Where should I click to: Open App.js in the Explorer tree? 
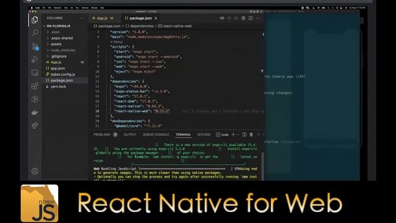point(56,63)
